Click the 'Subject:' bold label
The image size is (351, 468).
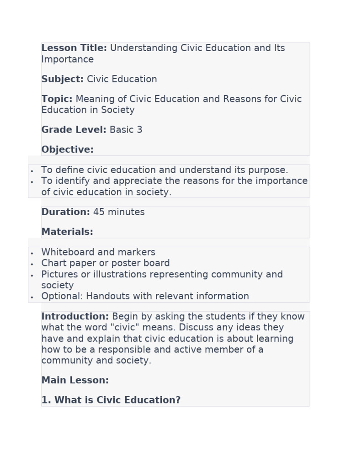(x=63, y=80)
